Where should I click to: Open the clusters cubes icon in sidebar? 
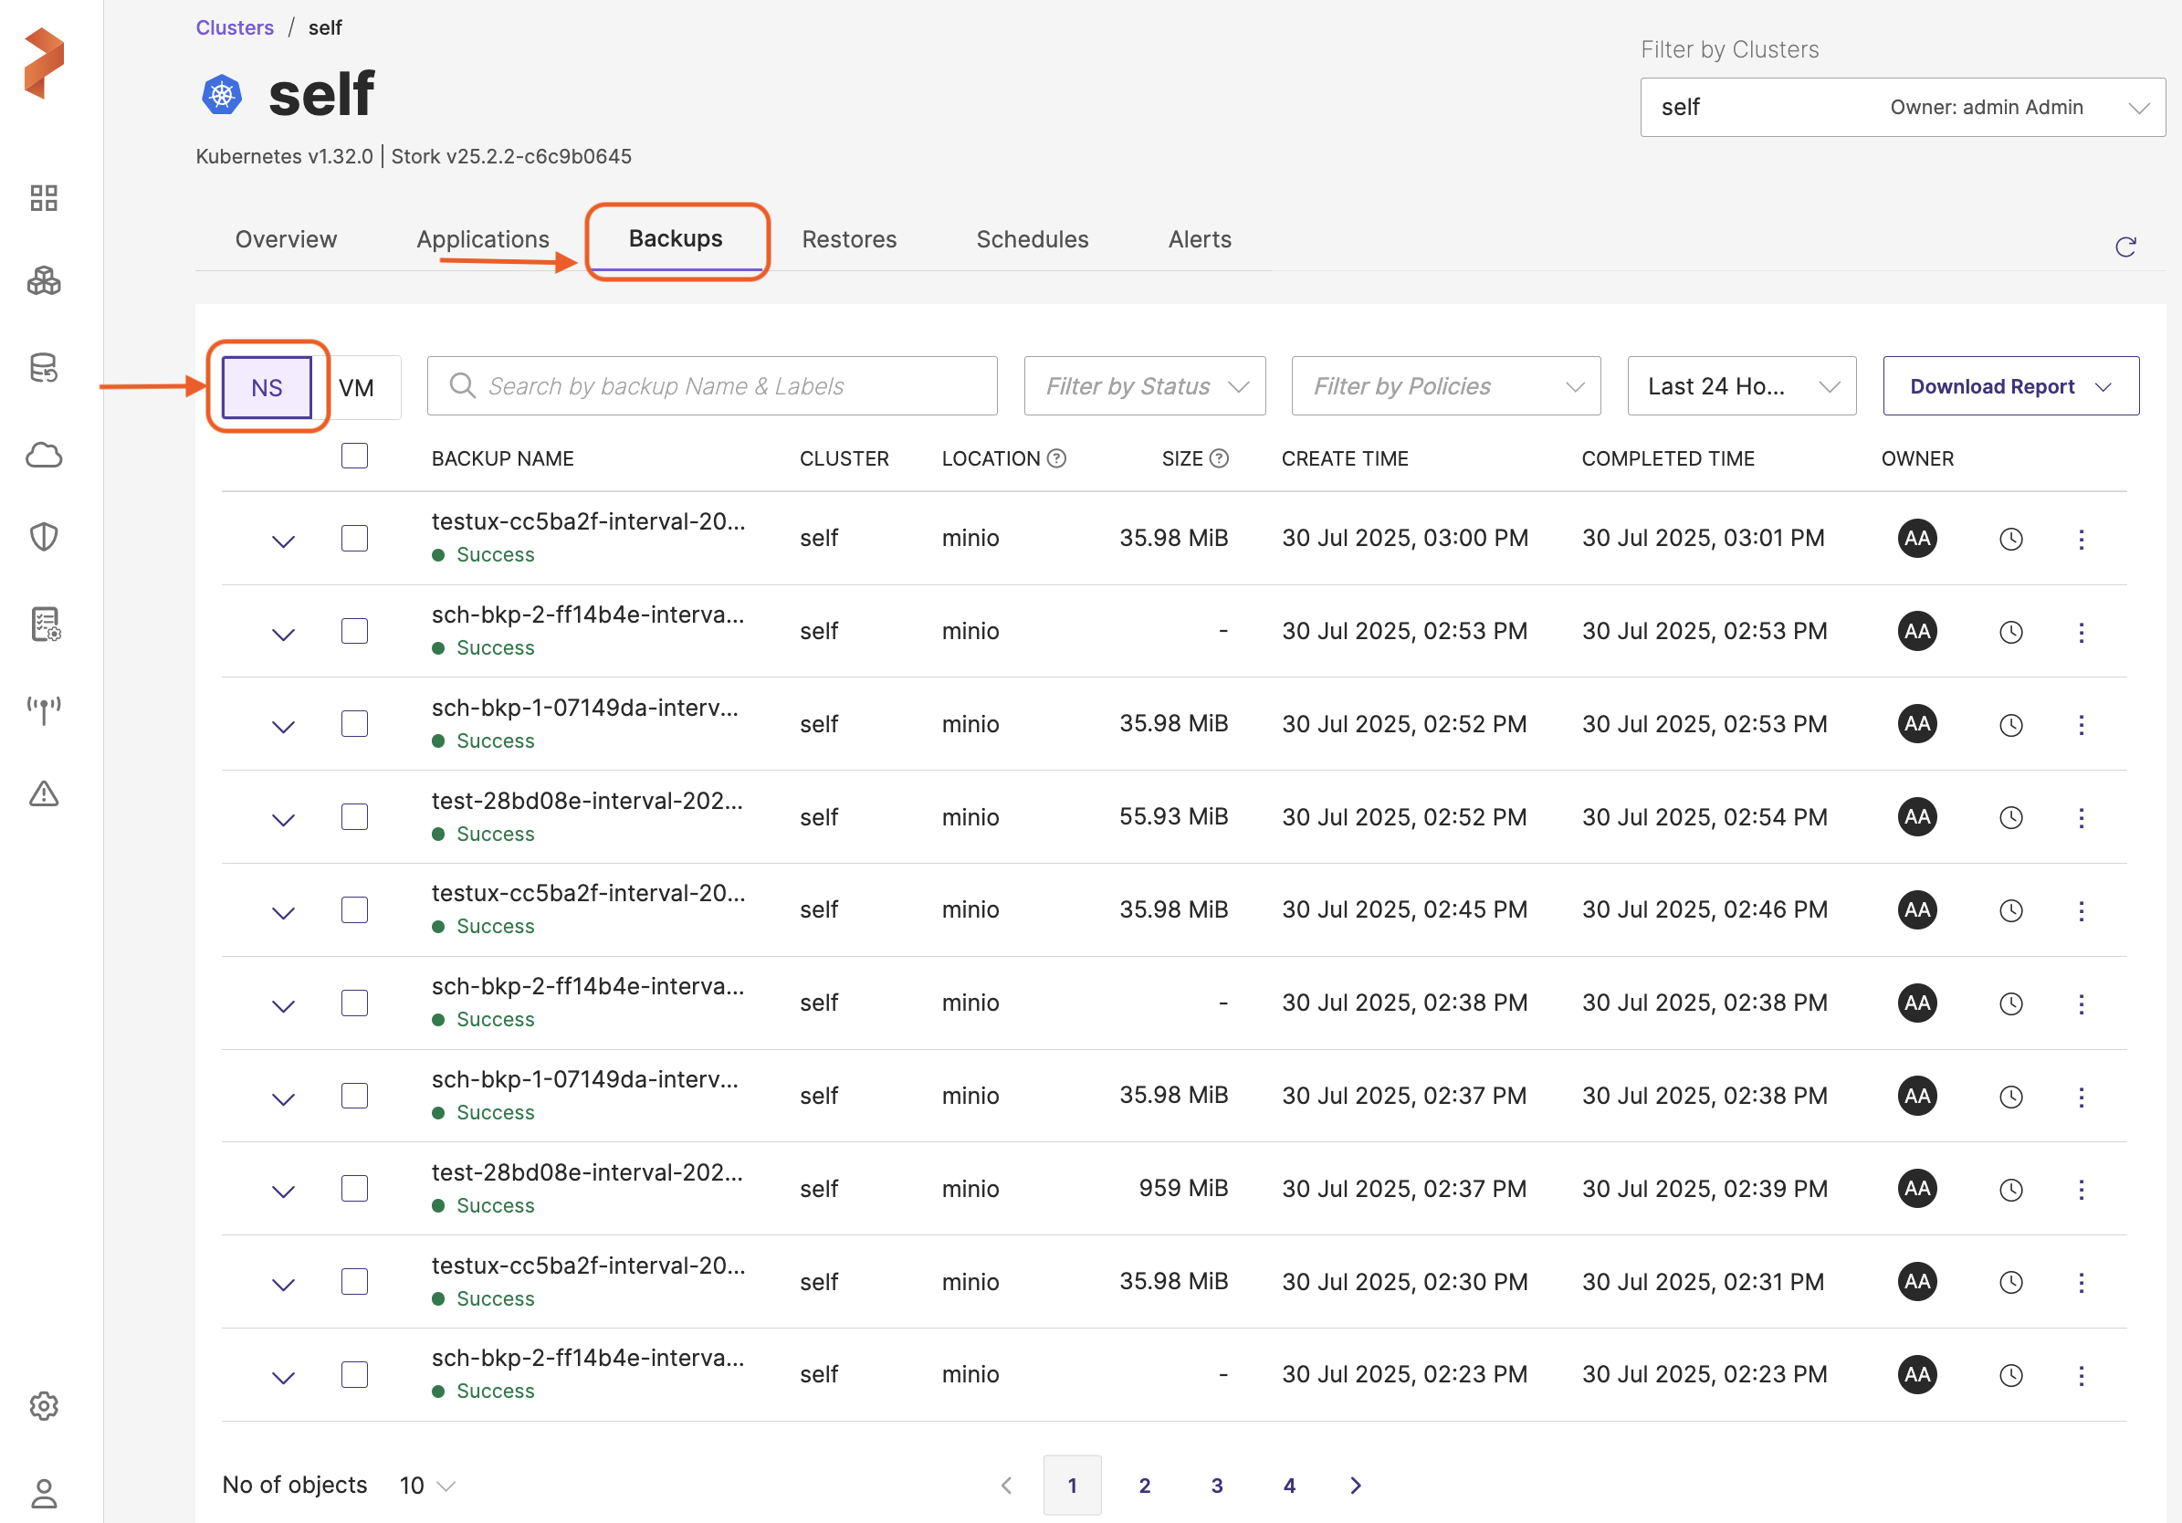point(44,281)
